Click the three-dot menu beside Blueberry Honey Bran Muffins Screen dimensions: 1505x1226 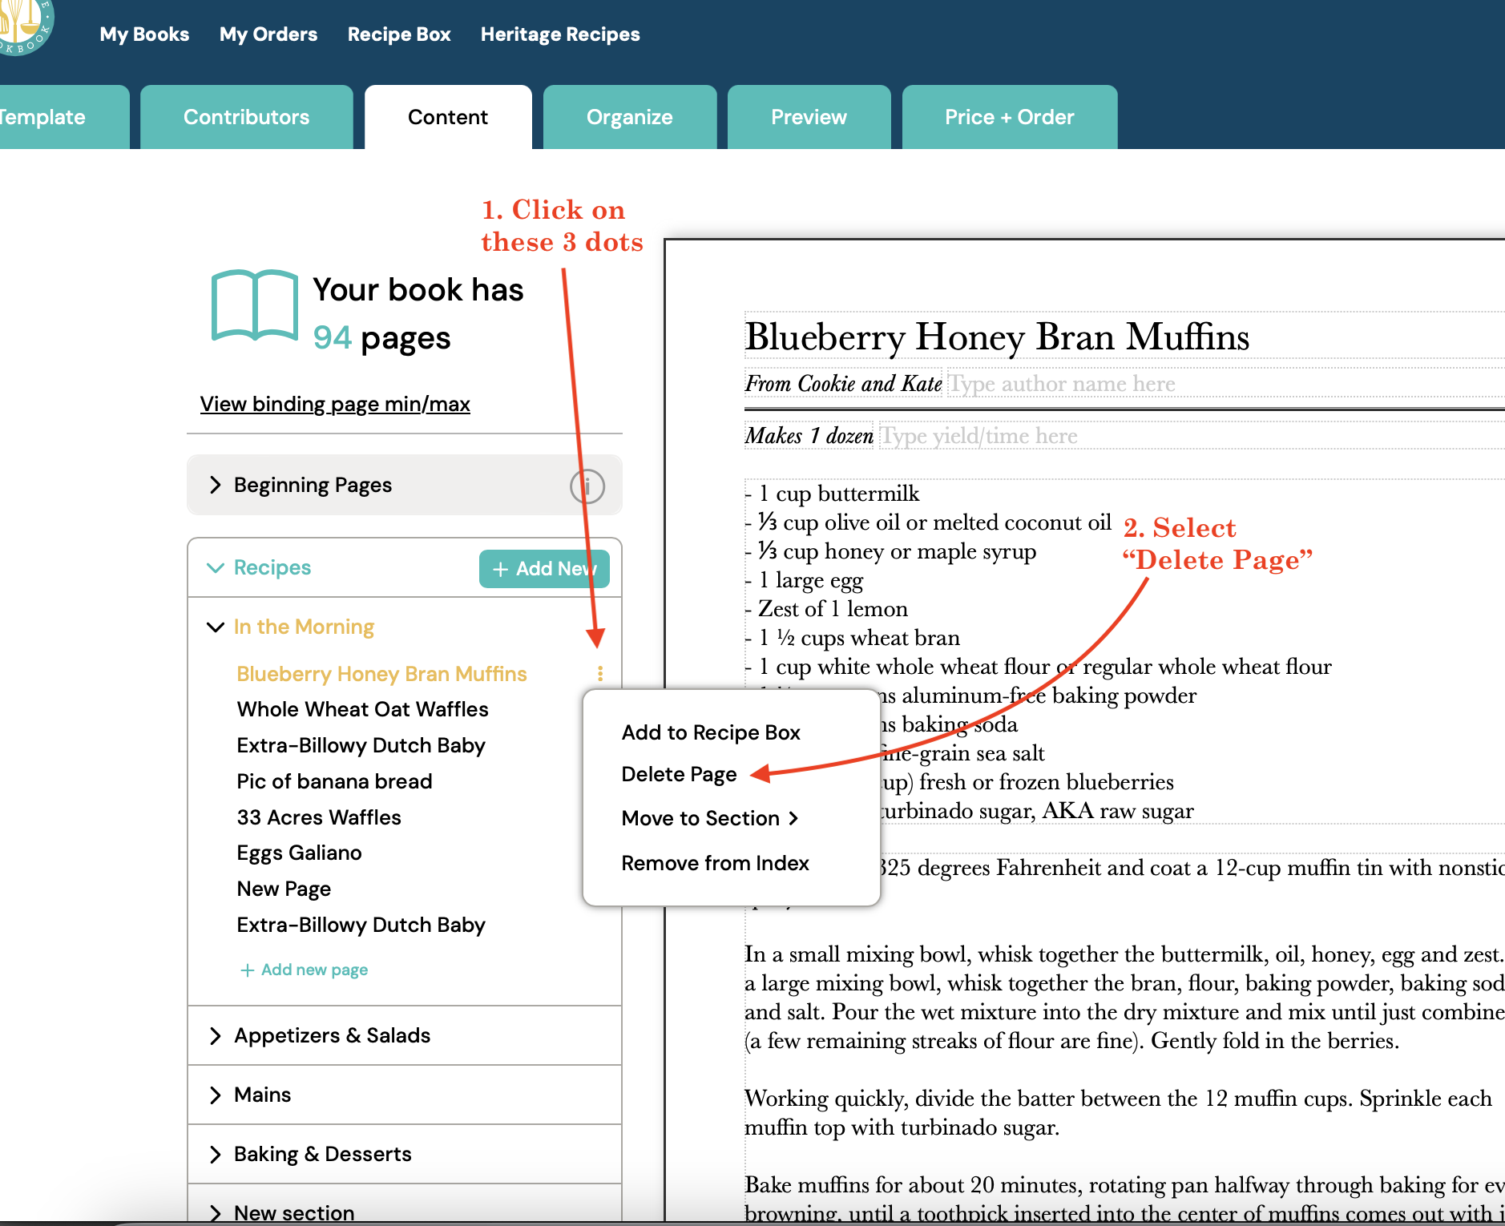click(x=600, y=674)
